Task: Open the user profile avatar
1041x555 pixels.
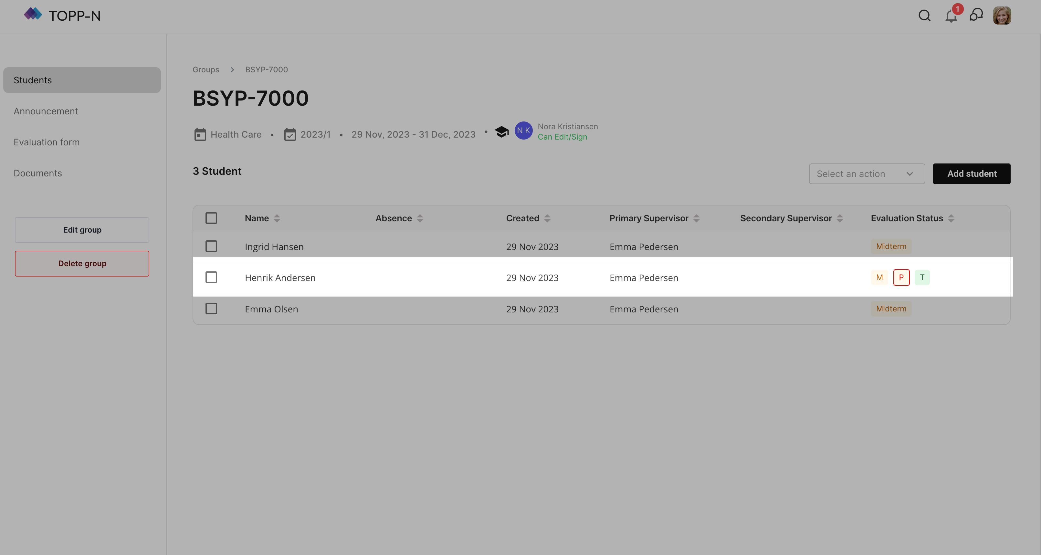Action: [x=1002, y=16]
